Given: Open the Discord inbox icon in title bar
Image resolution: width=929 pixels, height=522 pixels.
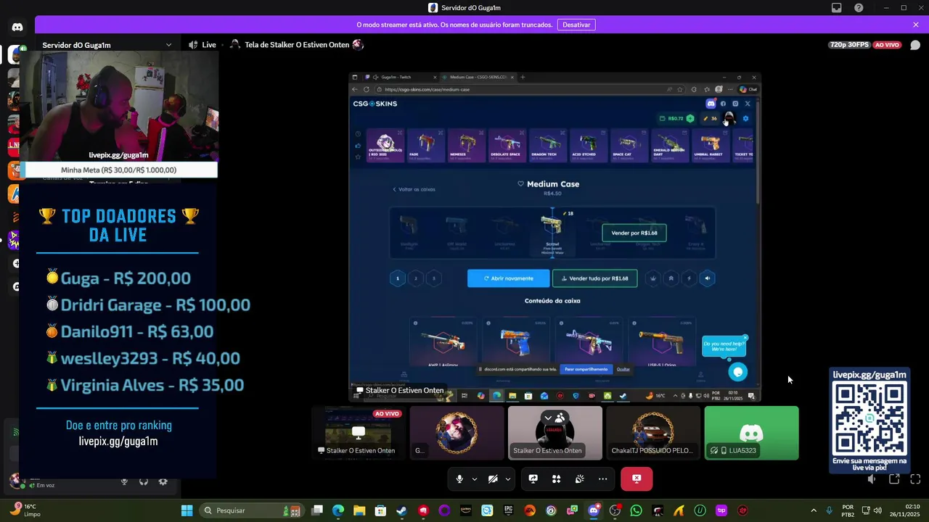Looking at the screenshot, I should click(837, 8).
